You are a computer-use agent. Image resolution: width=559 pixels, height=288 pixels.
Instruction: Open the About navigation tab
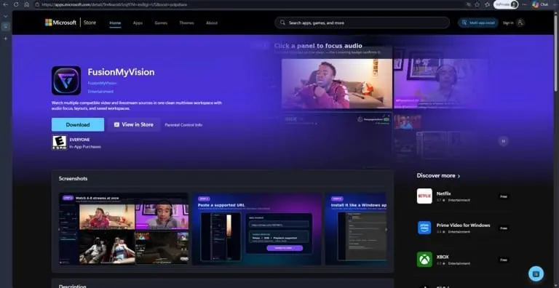pos(211,23)
